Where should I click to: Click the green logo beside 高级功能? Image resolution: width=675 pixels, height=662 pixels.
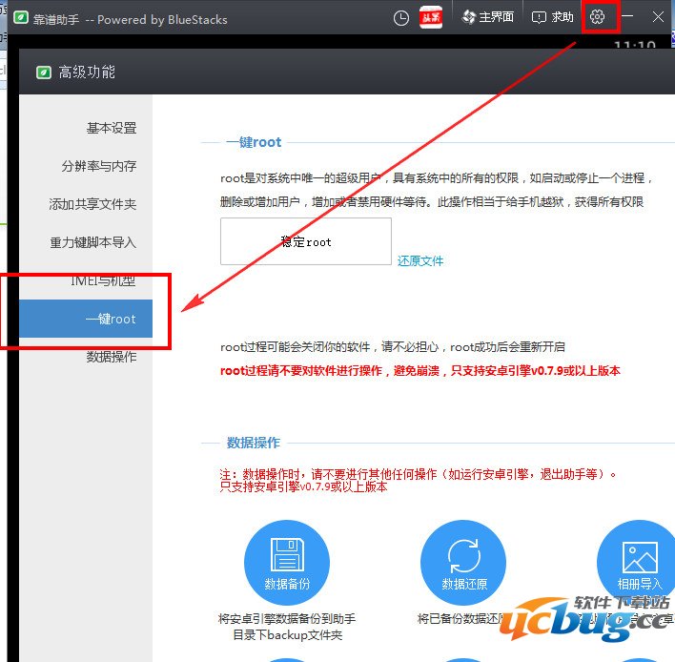tap(44, 72)
